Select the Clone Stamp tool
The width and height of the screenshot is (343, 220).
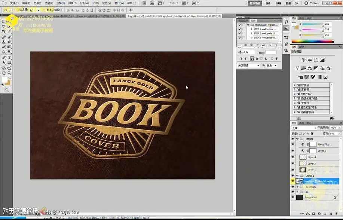tap(4, 42)
